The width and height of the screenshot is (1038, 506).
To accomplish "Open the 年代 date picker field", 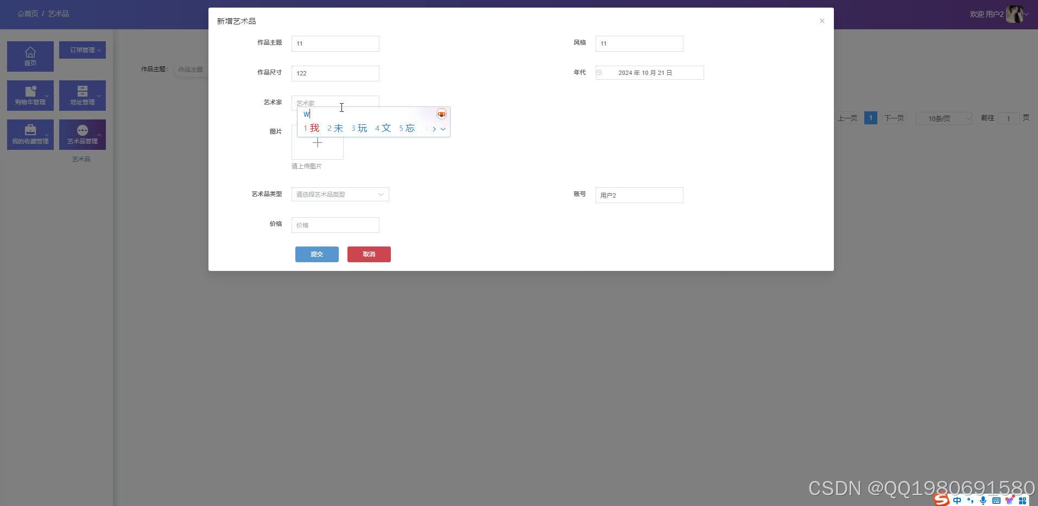I will [x=650, y=73].
